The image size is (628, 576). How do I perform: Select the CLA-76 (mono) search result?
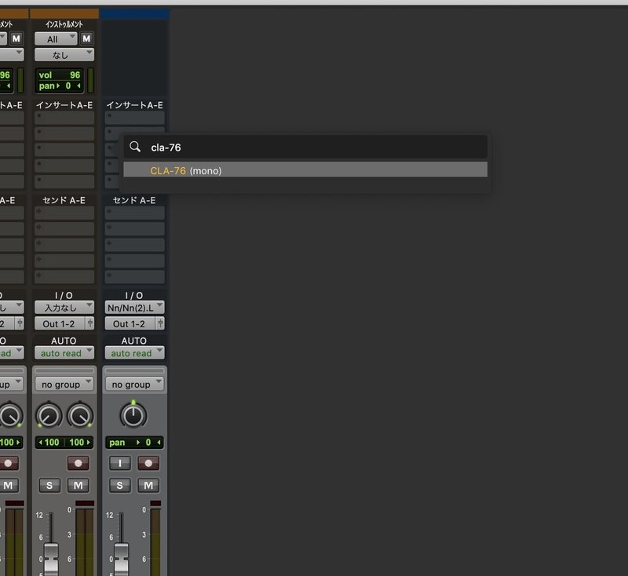pyautogui.click(x=305, y=170)
